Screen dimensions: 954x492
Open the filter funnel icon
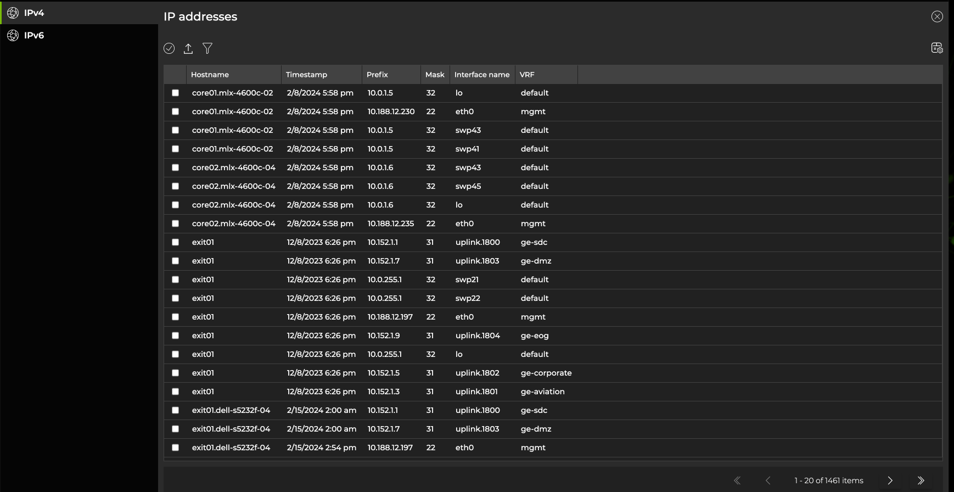click(x=207, y=48)
